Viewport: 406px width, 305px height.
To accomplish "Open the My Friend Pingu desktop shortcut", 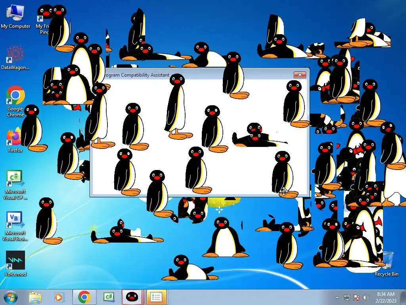I will (x=43, y=20).
